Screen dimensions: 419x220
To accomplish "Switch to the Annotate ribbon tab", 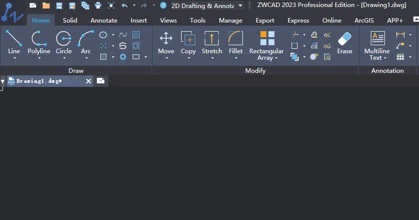I will (x=104, y=20).
